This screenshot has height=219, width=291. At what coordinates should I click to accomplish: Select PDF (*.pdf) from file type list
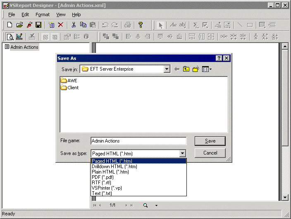[x=103, y=177]
